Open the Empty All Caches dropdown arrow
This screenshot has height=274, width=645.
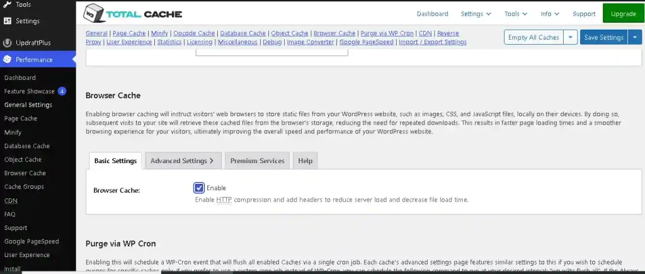pos(570,37)
